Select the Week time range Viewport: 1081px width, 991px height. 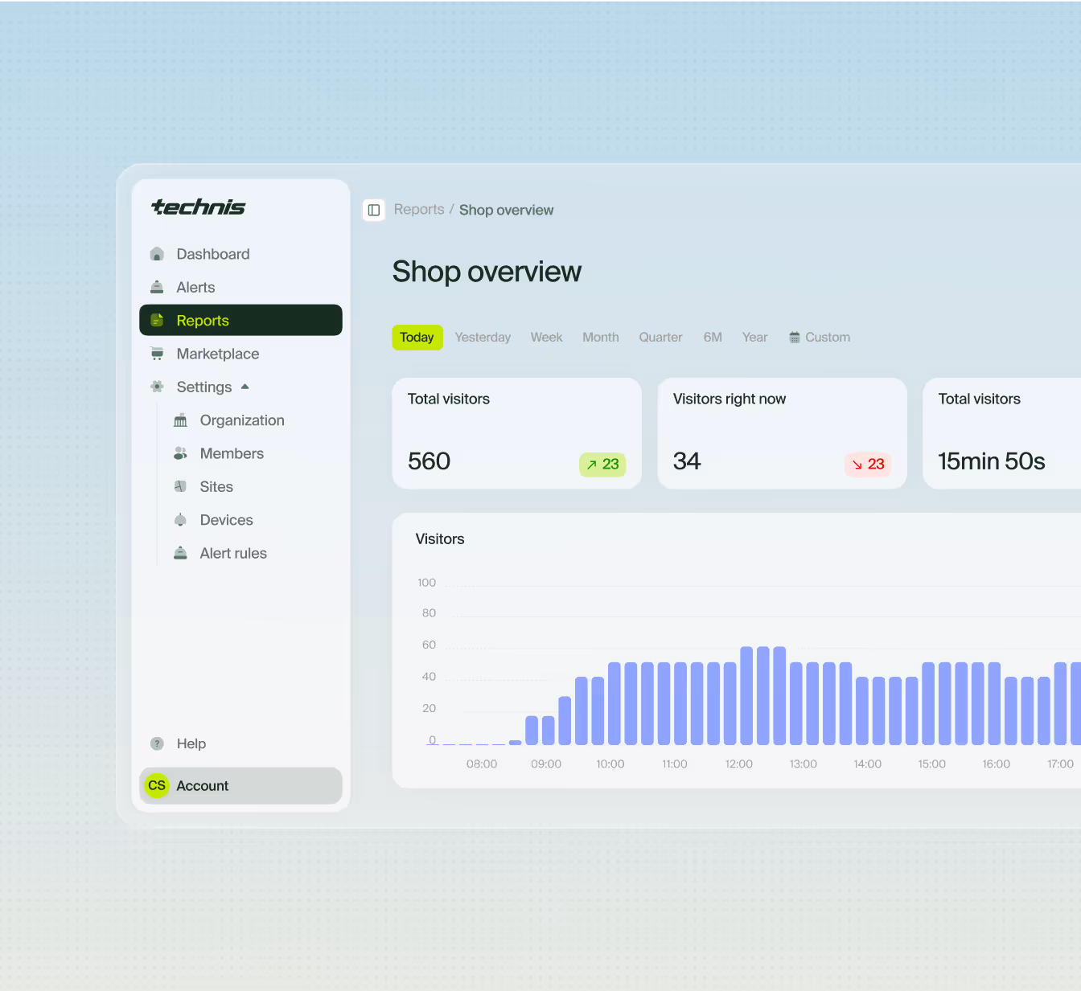546,337
